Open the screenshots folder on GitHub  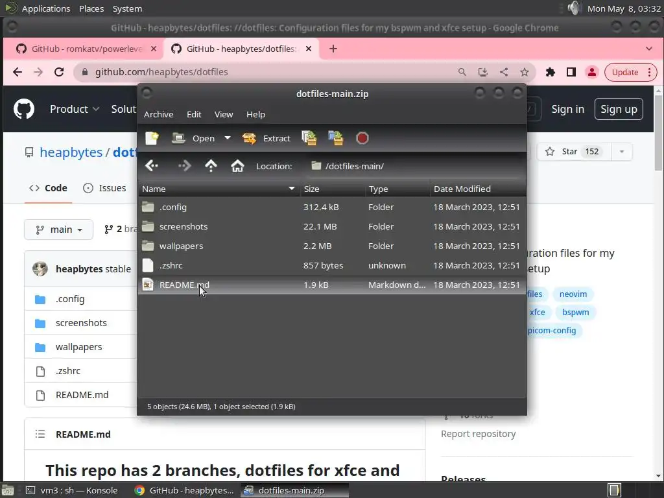(81, 323)
